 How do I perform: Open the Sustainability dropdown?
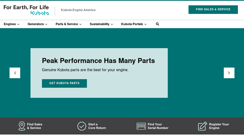point(101,24)
